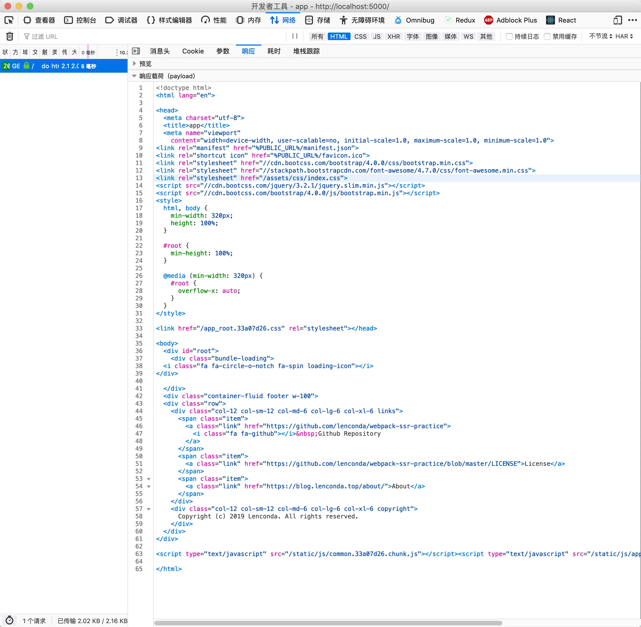
Task: Open the 不节流 throttling dropdown
Action: (600, 36)
